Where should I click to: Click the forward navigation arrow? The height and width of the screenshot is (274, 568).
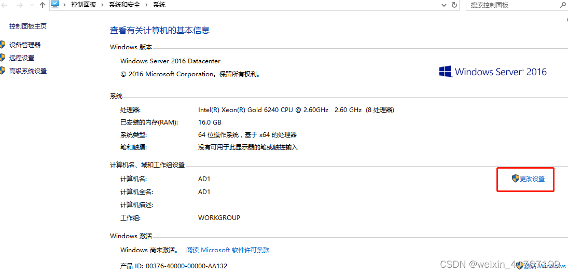[20, 5]
